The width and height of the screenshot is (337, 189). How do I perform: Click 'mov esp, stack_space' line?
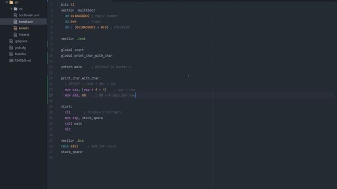pos(84,118)
